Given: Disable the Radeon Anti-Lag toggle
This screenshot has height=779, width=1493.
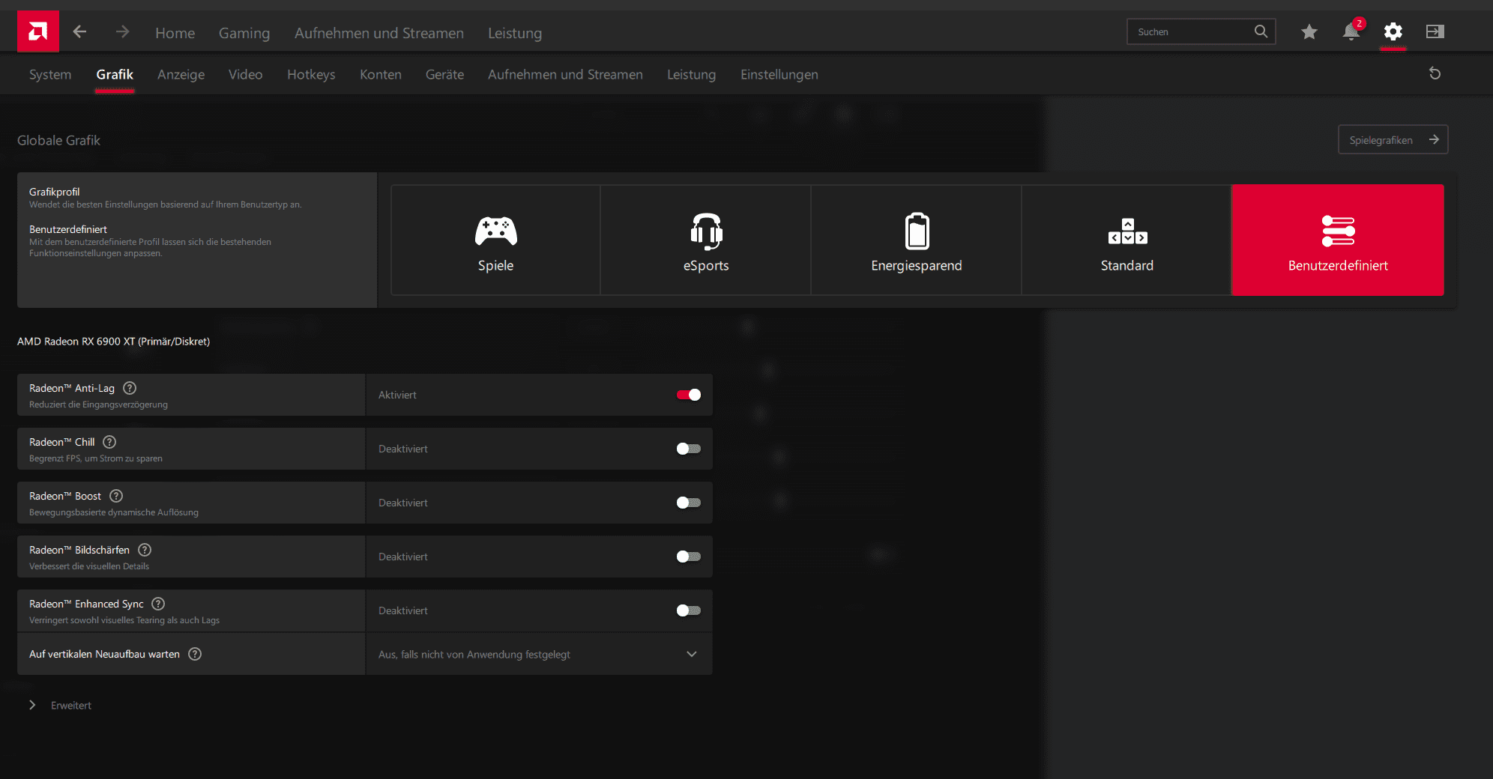Looking at the screenshot, I should pyautogui.click(x=689, y=395).
